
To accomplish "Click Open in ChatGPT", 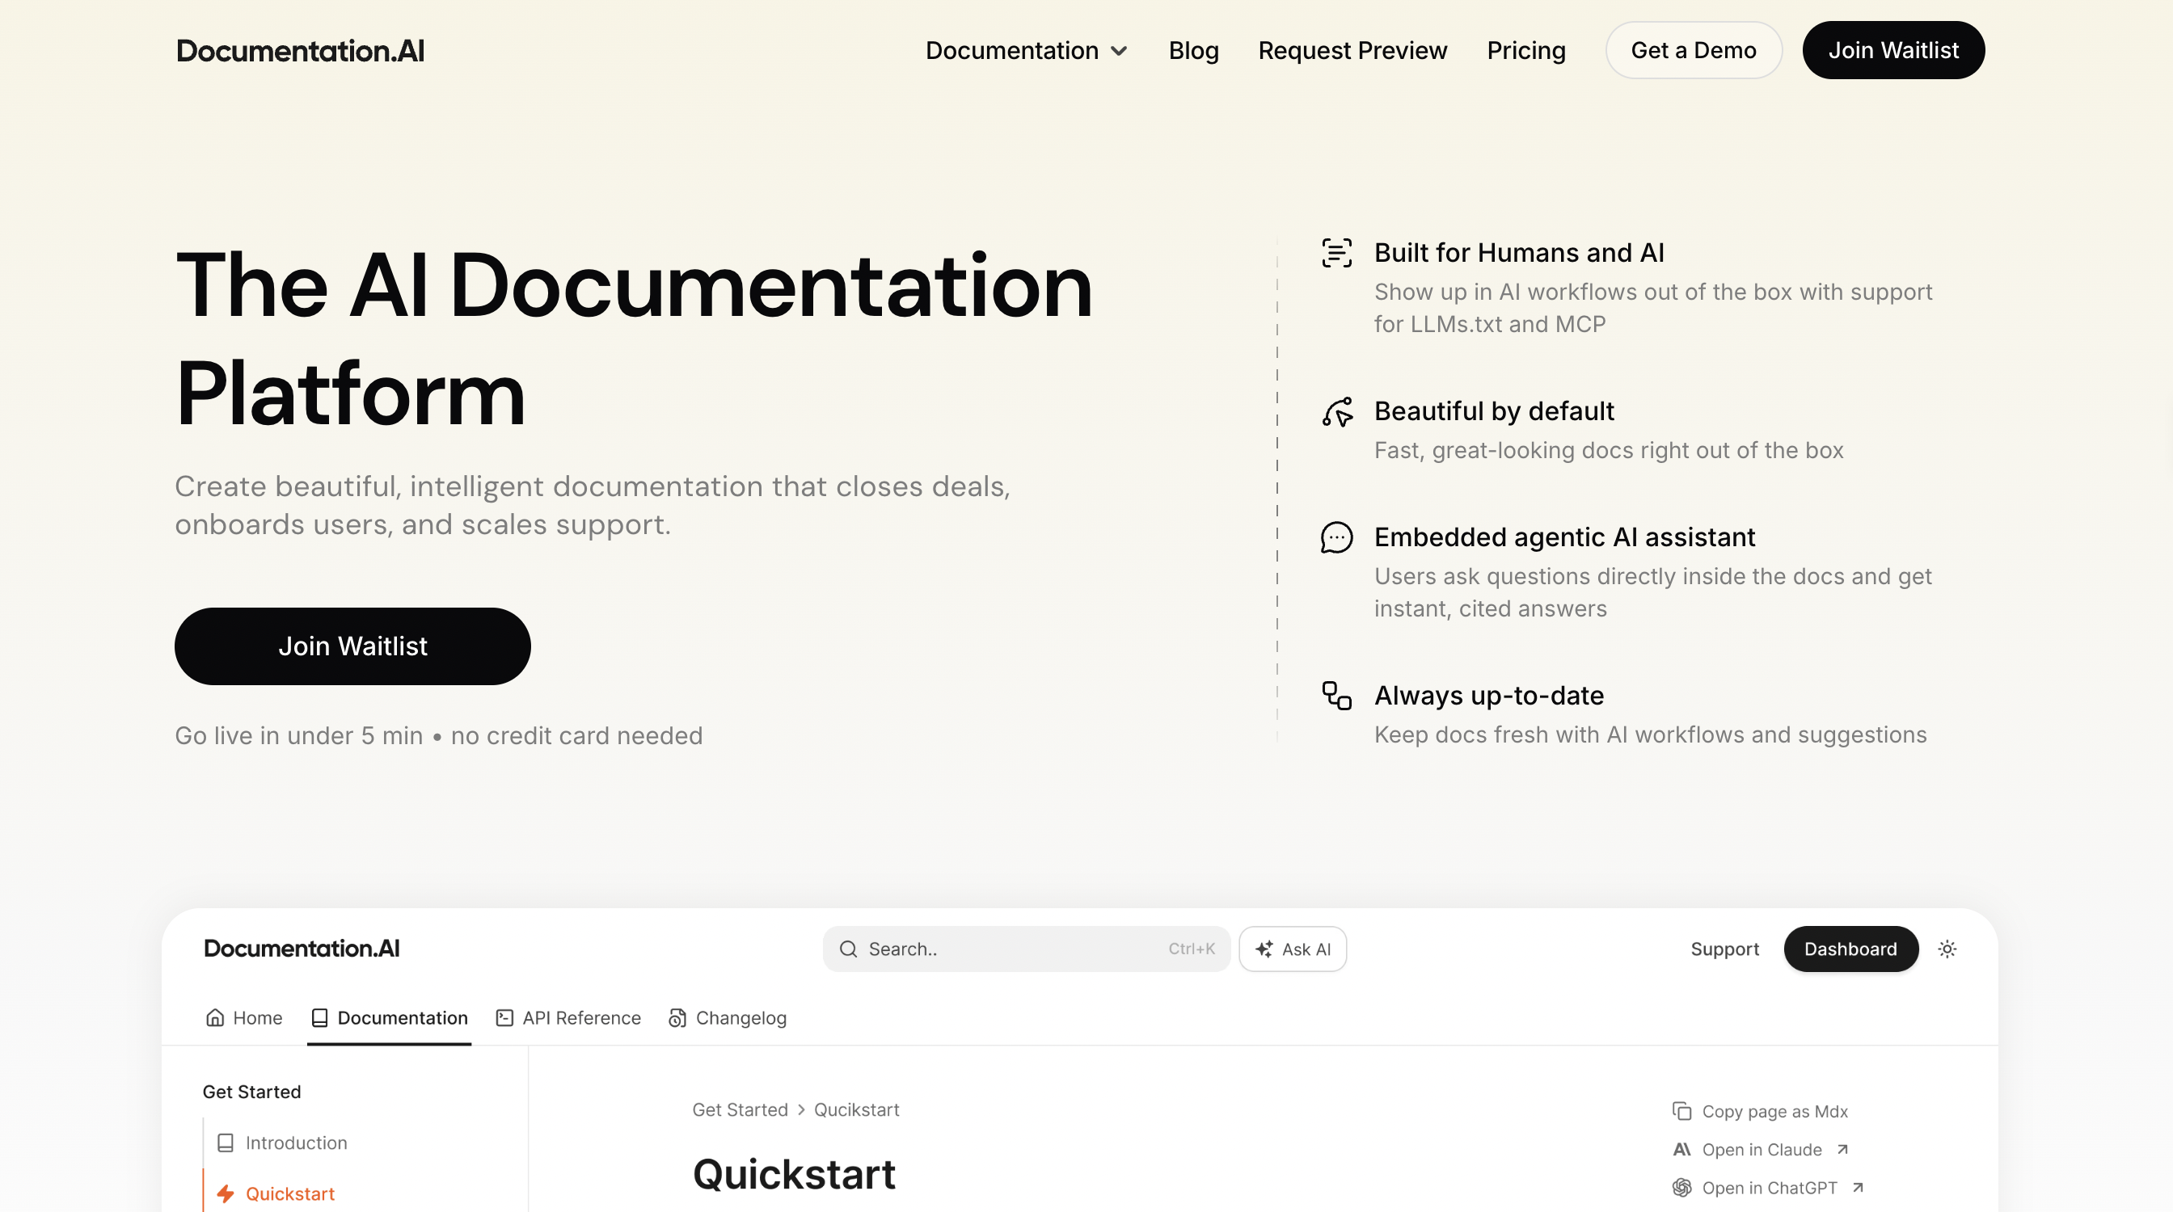I will (x=1768, y=1188).
